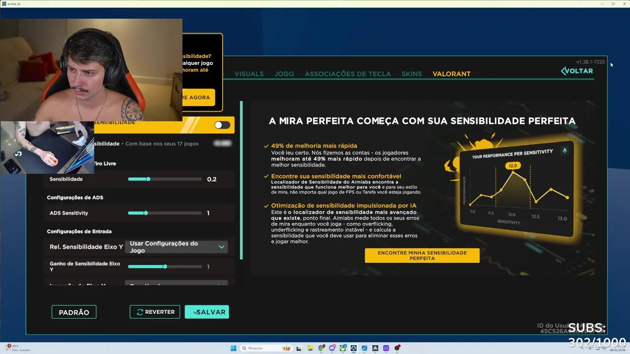Click the 12.0 peak label on the chart
Image resolution: width=630 pixels, height=354 pixels.
512,166
